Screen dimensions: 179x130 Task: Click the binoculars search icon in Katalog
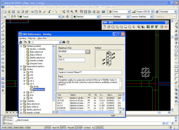(64, 42)
